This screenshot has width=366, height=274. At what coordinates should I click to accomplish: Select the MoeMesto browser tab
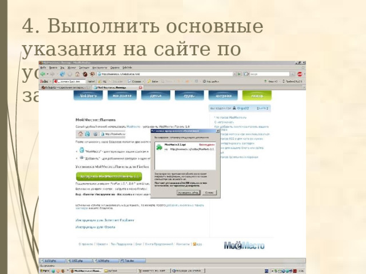coord(118,87)
